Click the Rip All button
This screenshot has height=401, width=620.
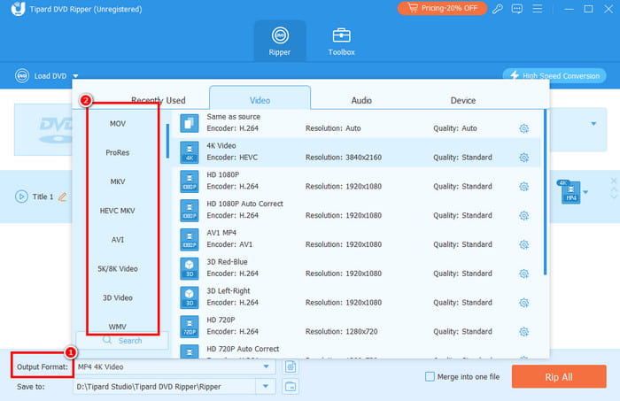(558, 376)
